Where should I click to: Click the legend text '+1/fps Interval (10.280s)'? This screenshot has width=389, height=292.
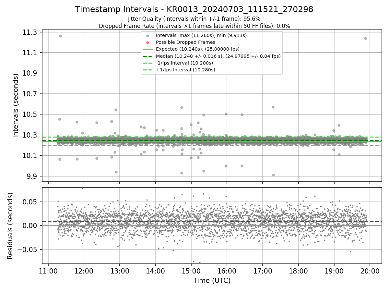pos(185,70)
